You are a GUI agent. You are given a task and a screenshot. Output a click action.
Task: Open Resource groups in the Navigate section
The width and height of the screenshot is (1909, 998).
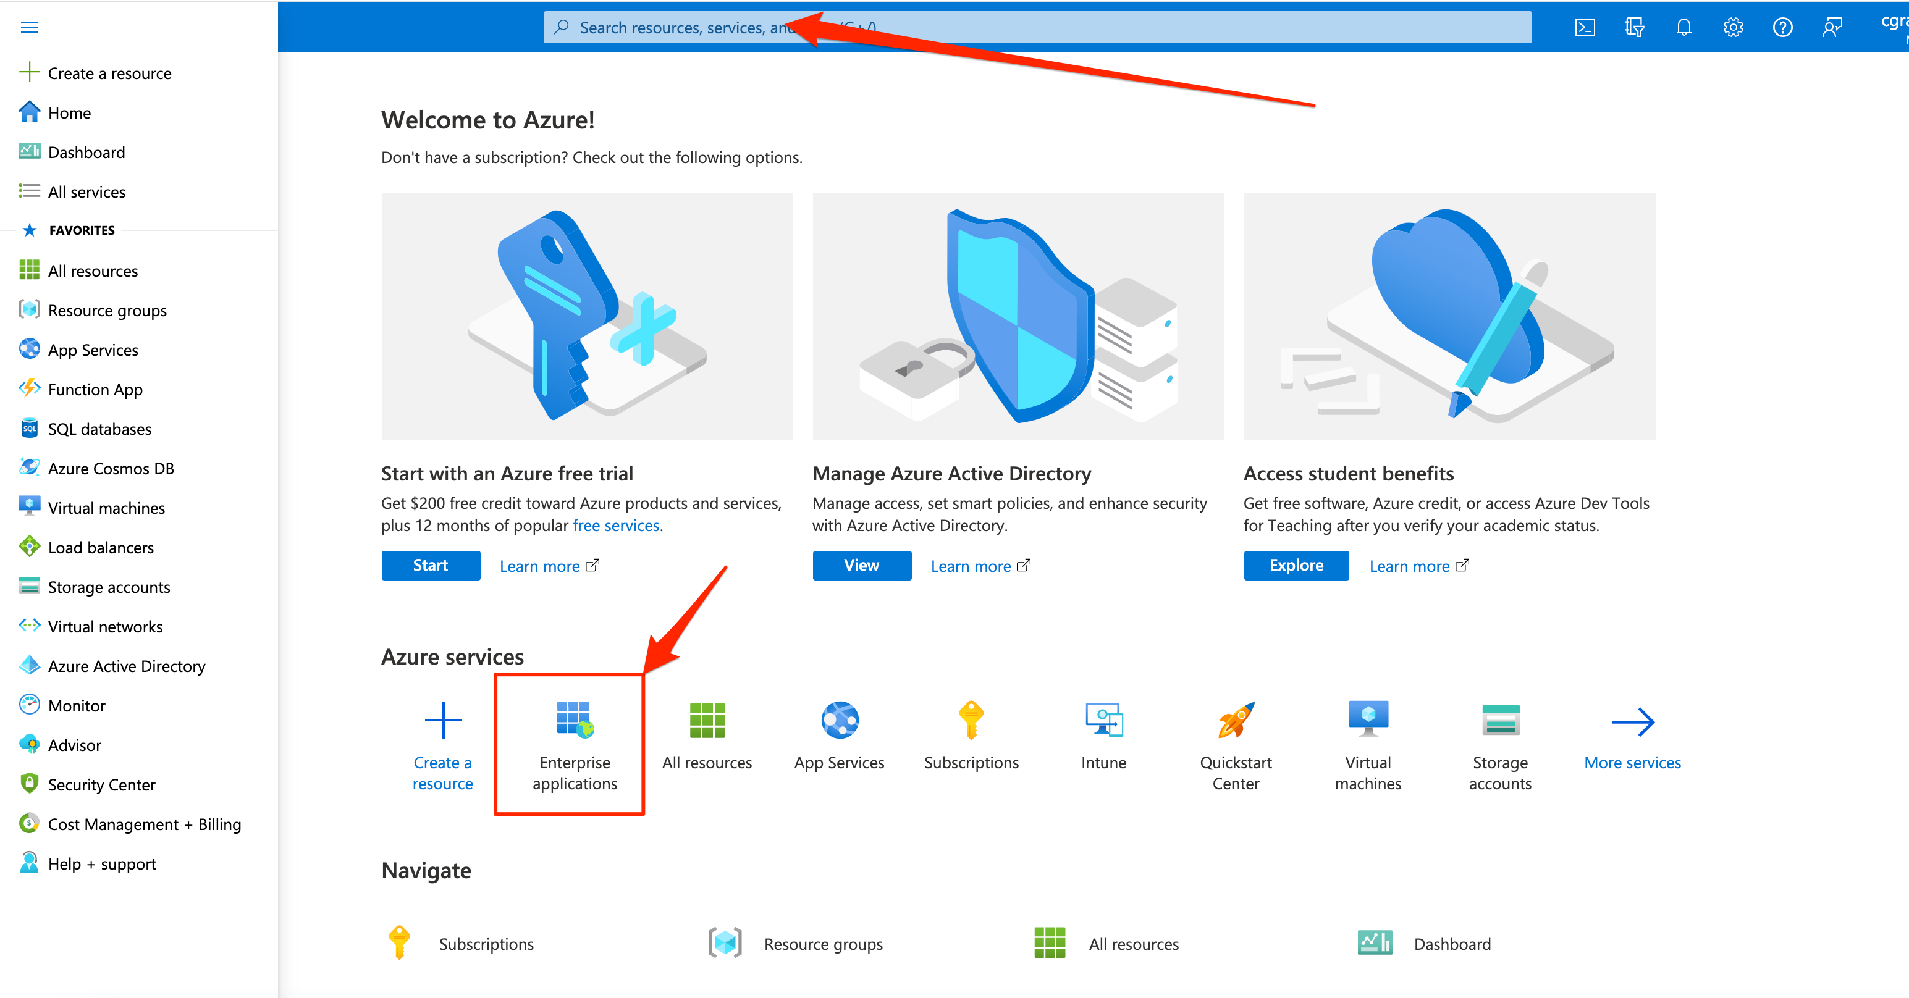pos(795,943)
